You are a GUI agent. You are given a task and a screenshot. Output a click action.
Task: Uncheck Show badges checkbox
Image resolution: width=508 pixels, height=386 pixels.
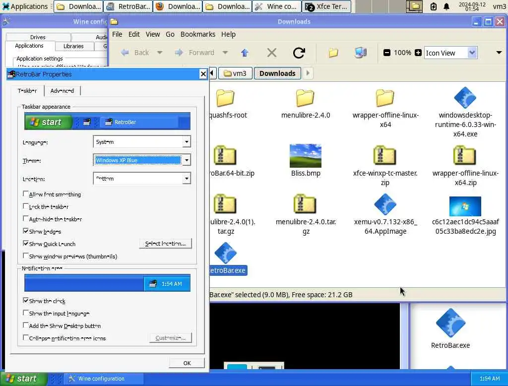pos(26,231)
